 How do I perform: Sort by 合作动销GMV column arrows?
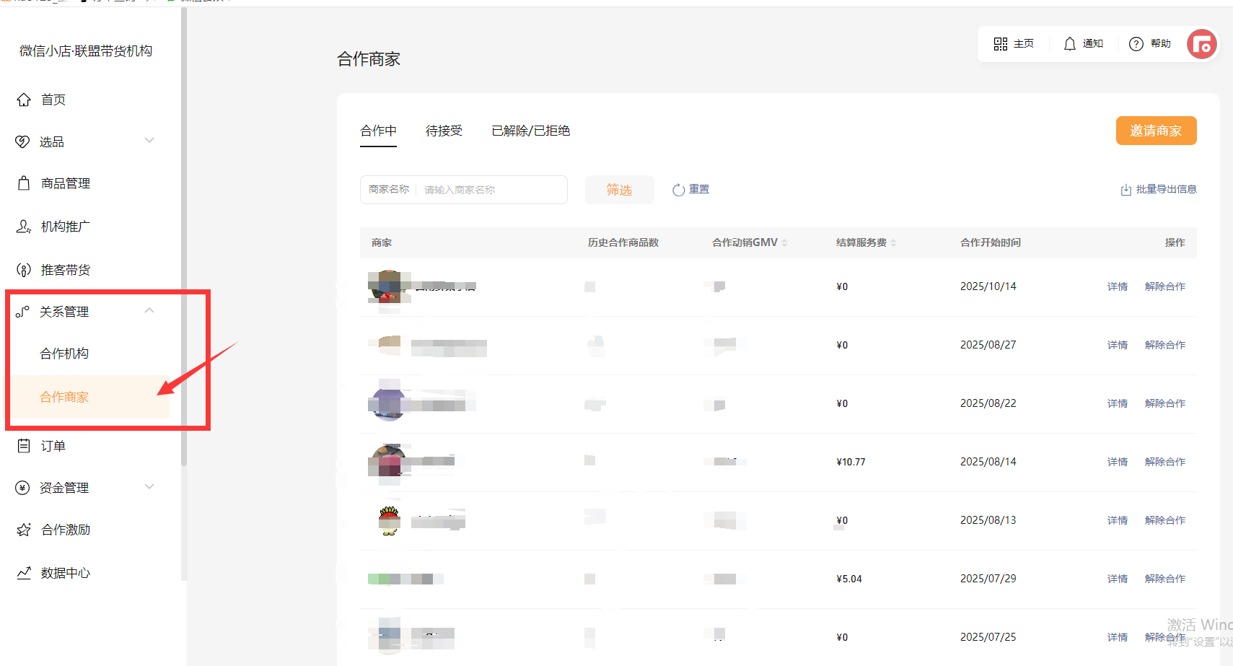click(x=784, y=243)
